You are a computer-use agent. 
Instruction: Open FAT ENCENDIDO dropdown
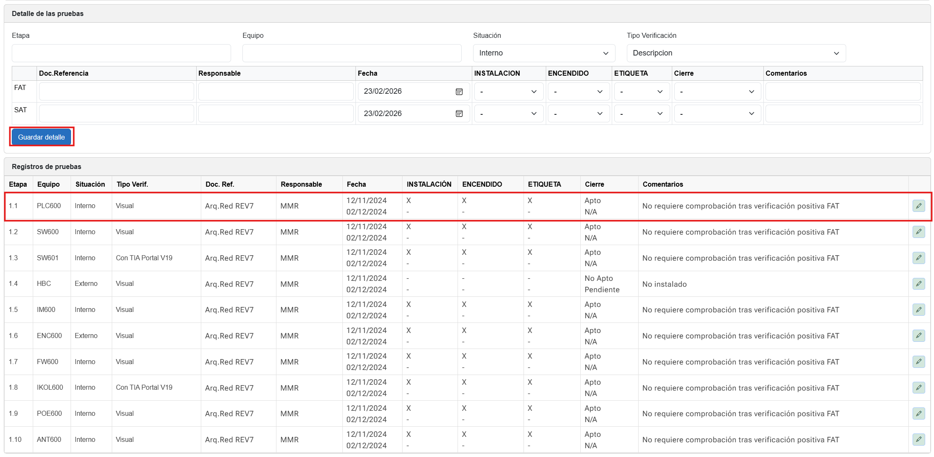(x=579, y=92)
